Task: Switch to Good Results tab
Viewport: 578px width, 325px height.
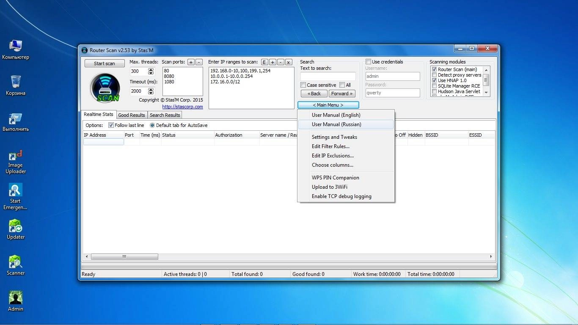Action: click(132, 115)
